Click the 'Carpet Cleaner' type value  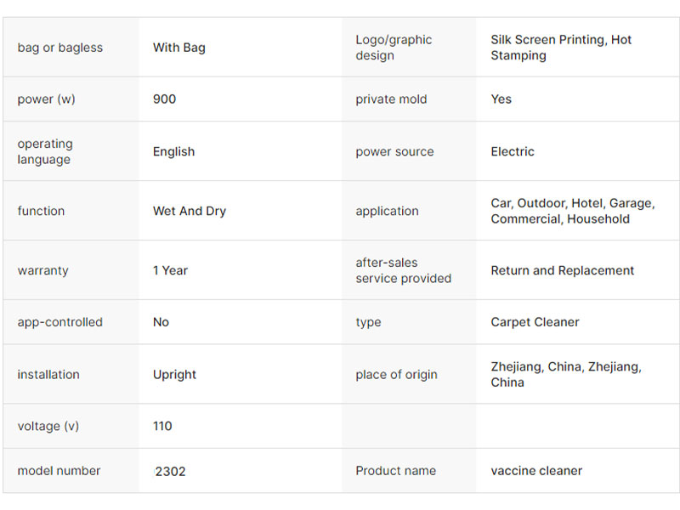tap(535, 322)
